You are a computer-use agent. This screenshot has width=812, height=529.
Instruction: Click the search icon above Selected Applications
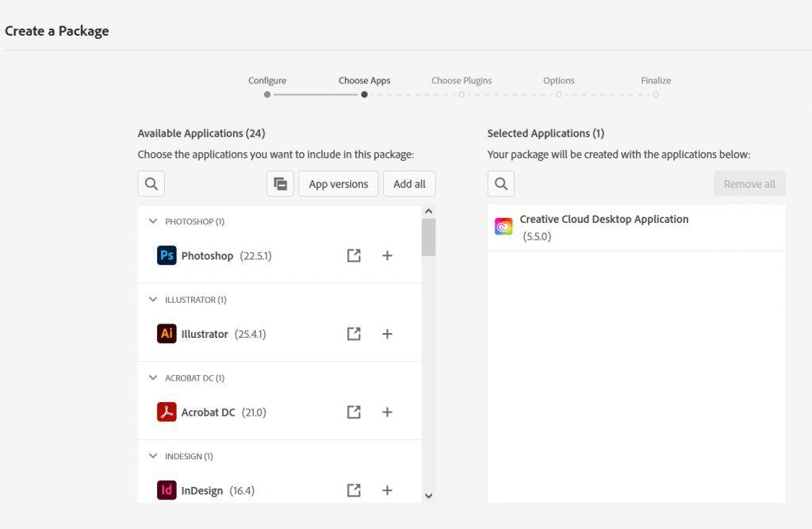tap(500, 183)
